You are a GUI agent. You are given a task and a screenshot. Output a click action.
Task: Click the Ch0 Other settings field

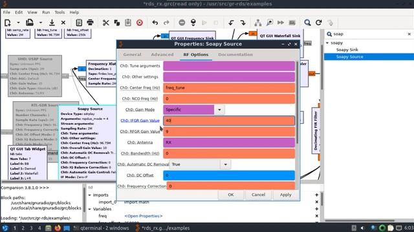(x=229, y=77)
